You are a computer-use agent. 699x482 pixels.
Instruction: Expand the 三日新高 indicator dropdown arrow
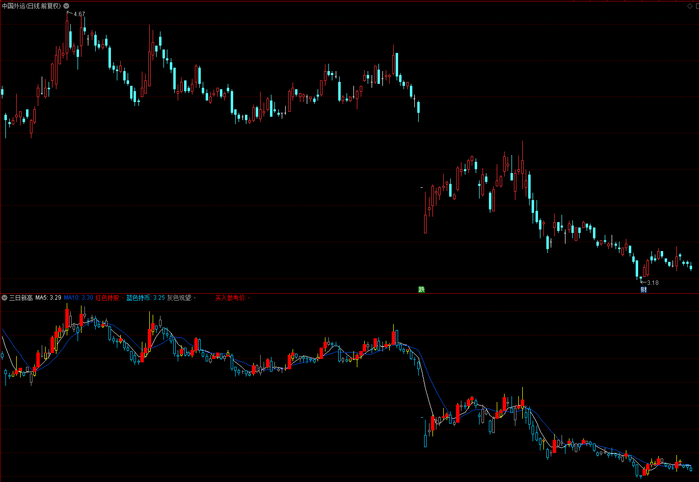click(x=4, y=298)
